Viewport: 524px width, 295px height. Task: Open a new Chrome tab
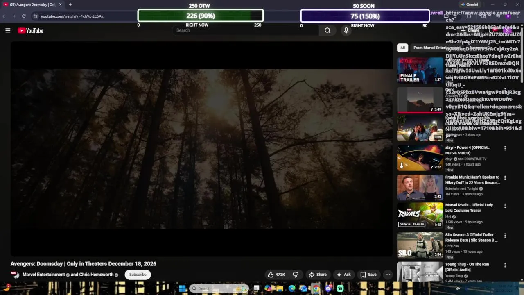pos(70,5)
